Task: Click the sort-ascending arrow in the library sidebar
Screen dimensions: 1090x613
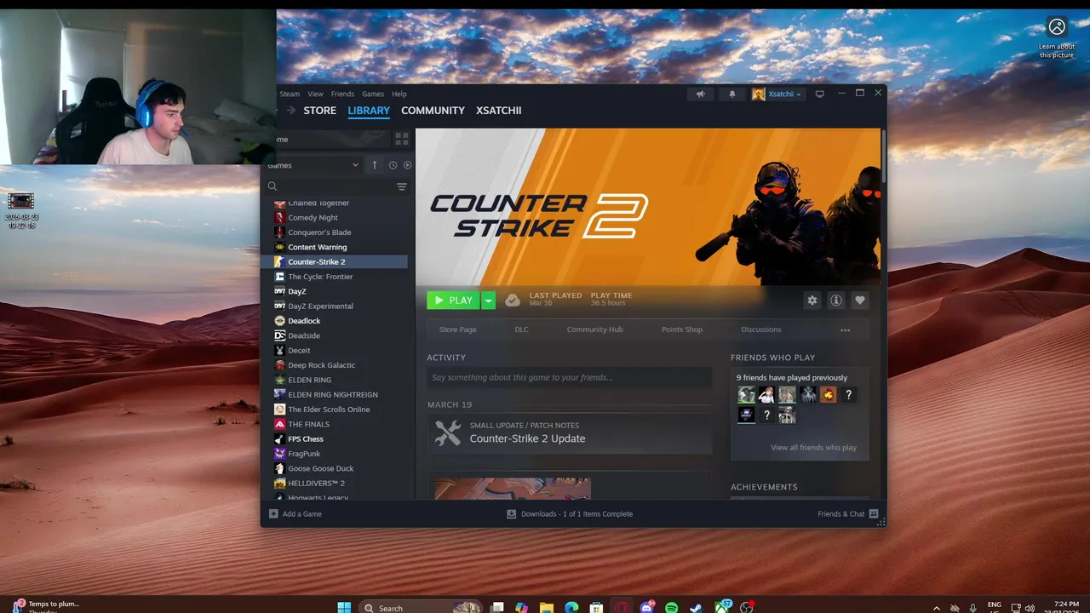Action: pyautogui.click(x=375, y=165)
